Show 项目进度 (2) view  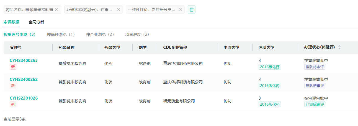pyautogui.click(x=137, y=34)
